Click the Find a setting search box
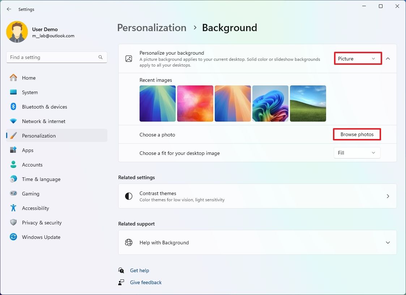Image resolution: width=406 pixels, height=295 pixels. [x=56, y=57]
